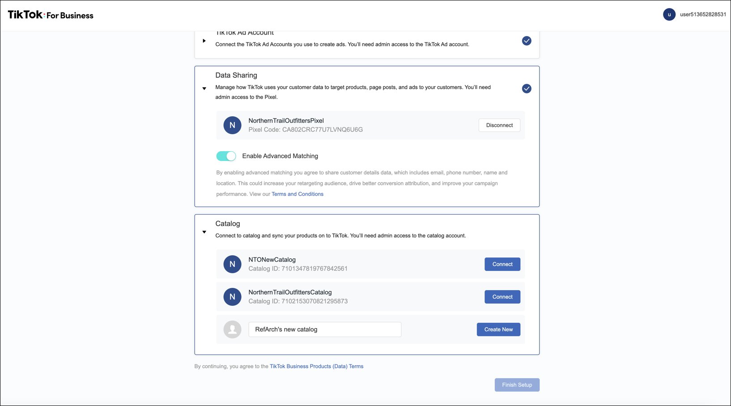Image resolution: width=731 pixels, height=406 pixels.
Task: Click the NTONewCatalog avatar icon
Action: pyautogui.click(x=232, y=264)
